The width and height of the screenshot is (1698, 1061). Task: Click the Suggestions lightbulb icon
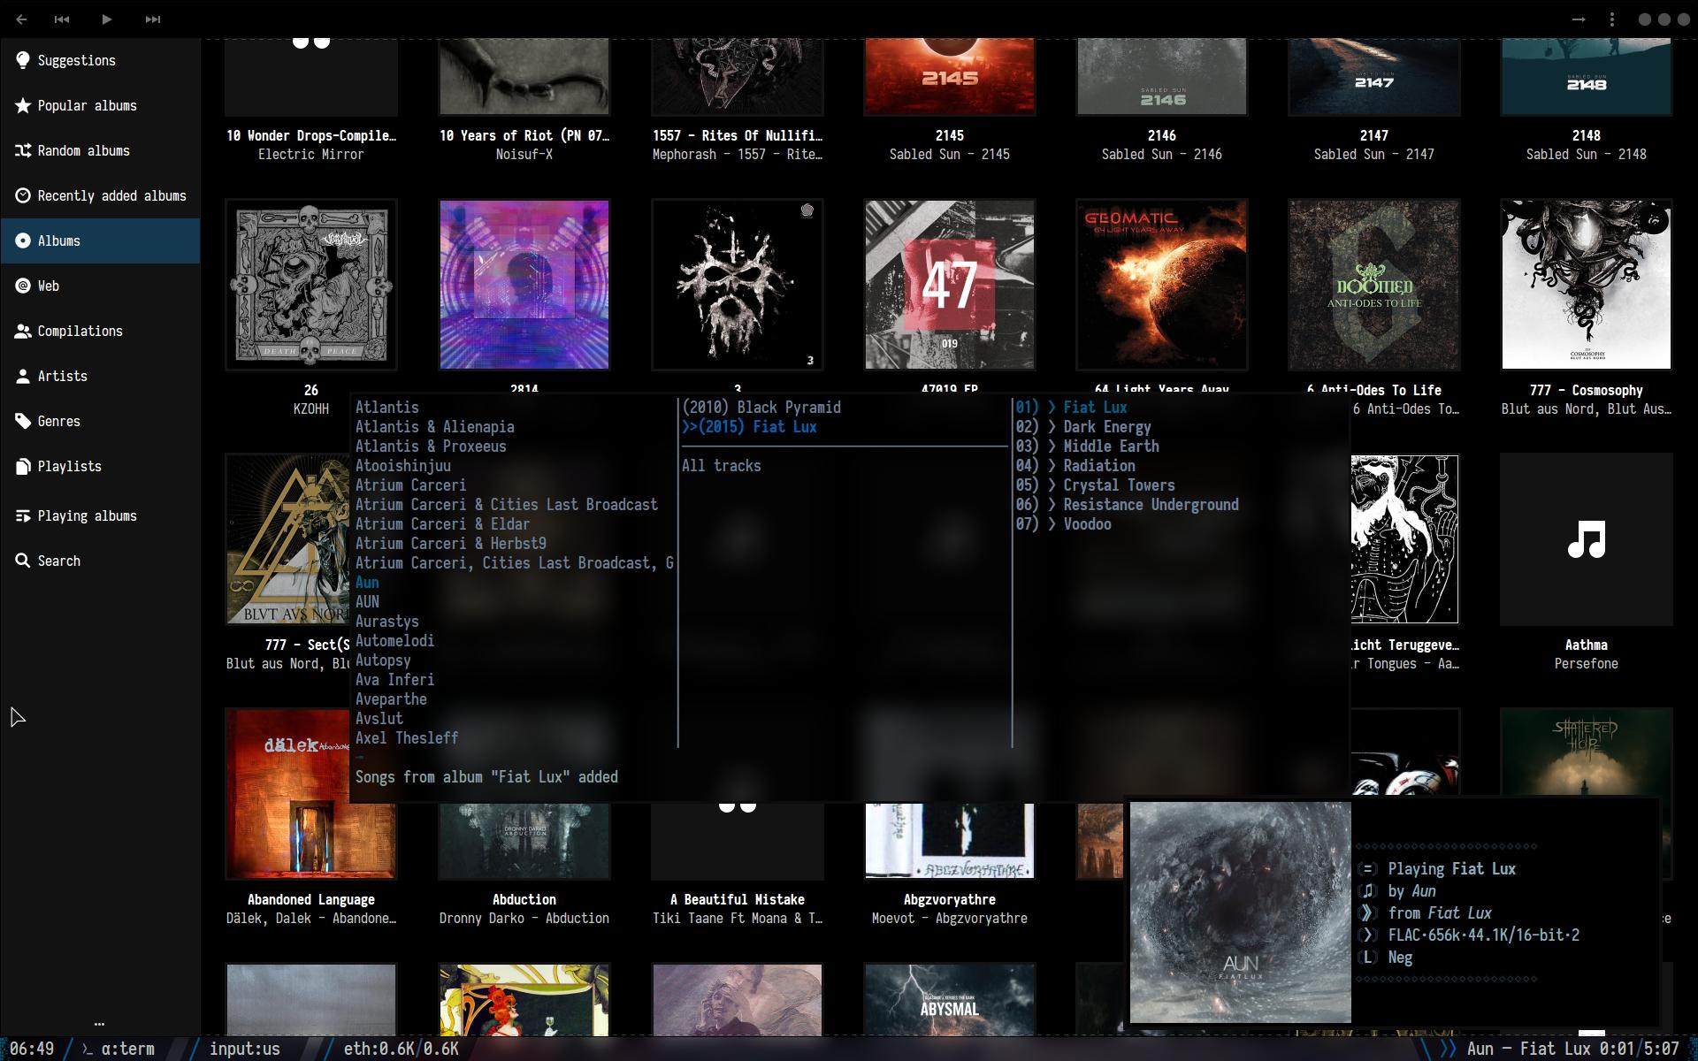point(23,60)
